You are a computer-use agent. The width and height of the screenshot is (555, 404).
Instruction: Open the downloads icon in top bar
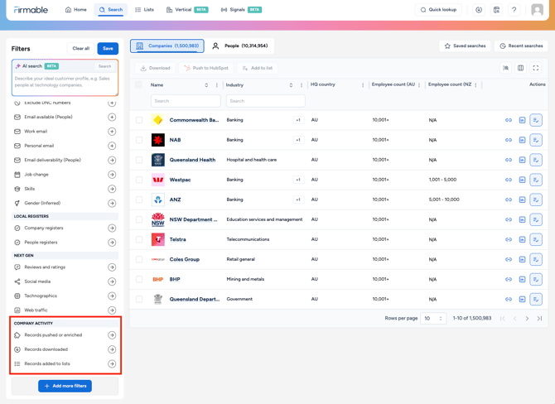click(479, 10)
